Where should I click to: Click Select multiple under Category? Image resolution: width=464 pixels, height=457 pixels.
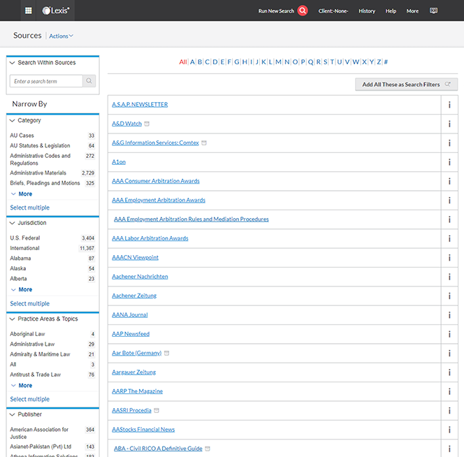29,208
